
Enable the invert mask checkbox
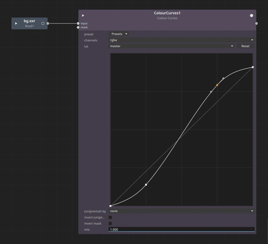(110, 224)
